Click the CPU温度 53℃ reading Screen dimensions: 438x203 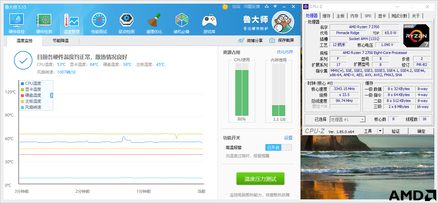pyautogui.click(x=51, y=65)
